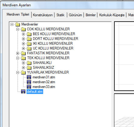Click the UC KOLLU MERDIVENLER folder icon
Image resolution: width=134 pixels, height=127 pixels.
pos(29,48)
